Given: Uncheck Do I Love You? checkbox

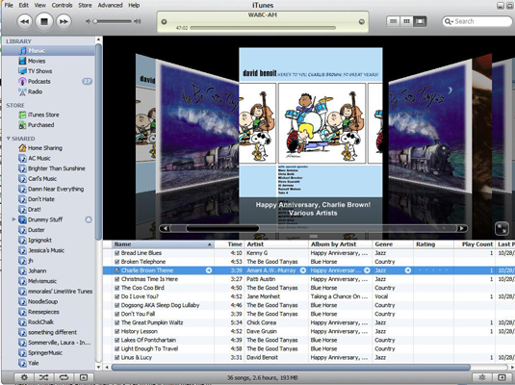Looking at the screenshot, I should (x=116, y=296).
